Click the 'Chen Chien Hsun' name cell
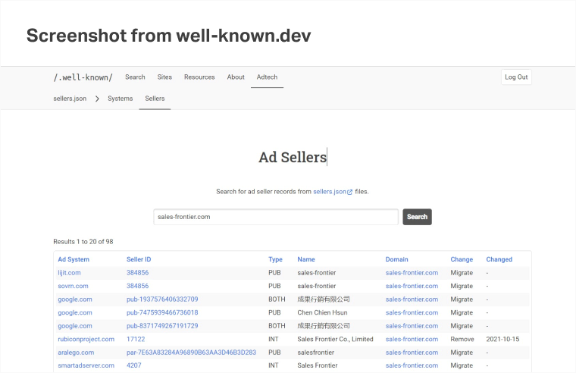Screen dimensions: 576x373 click(322, 312)
